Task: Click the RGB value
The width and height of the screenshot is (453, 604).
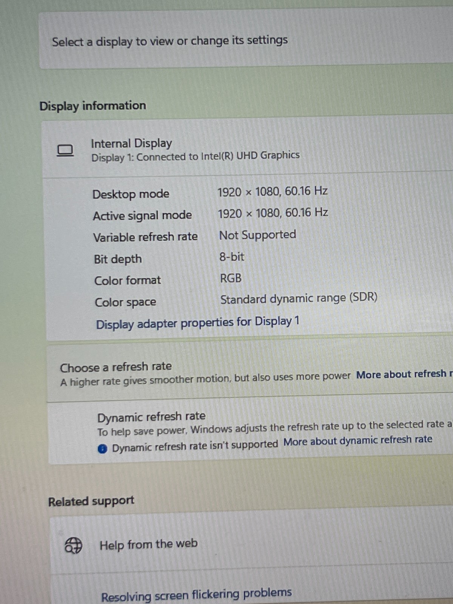Action: pos(231,279)
